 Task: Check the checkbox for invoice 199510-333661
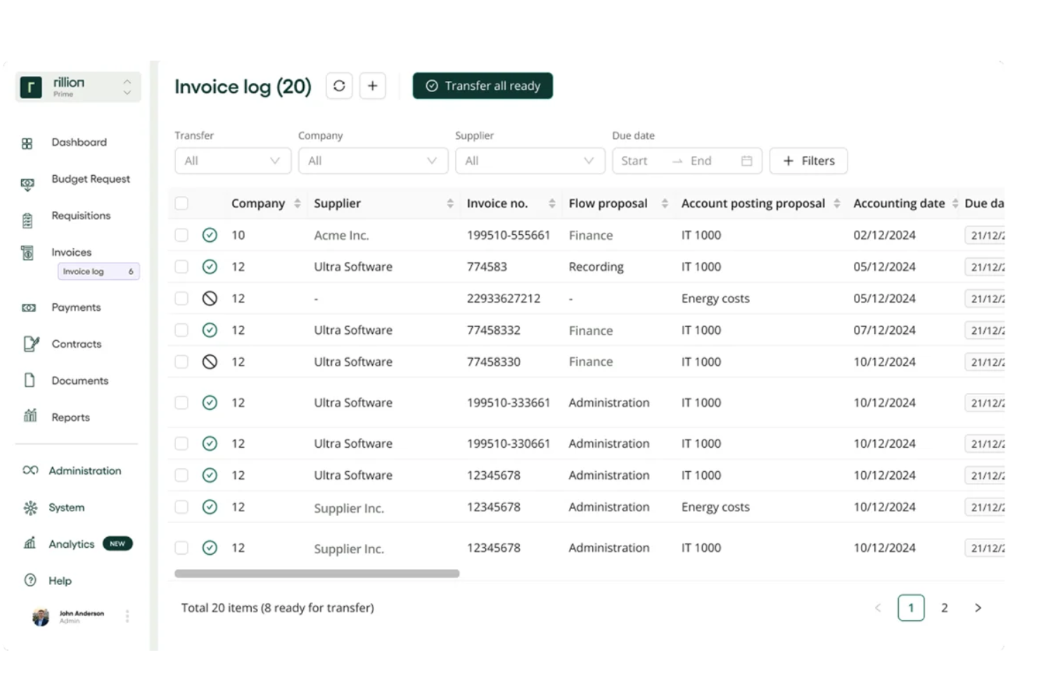tap(181, 402)
